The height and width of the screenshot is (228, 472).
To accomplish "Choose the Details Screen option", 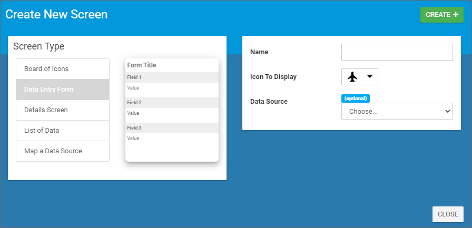I will coord(63,110).
